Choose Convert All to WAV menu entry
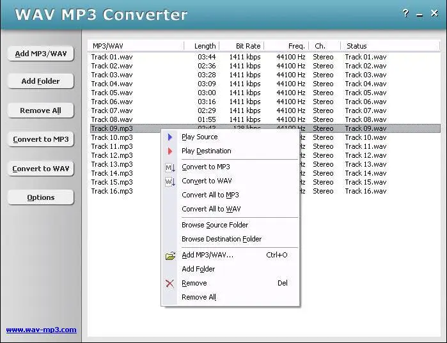Screen dimensions: 447x343 click(230, 209)
